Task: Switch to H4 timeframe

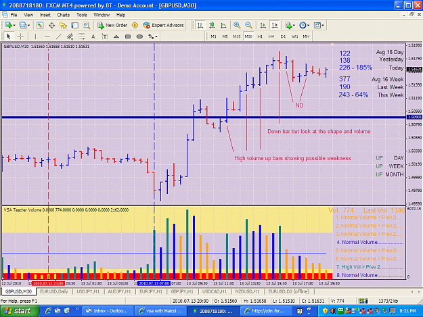Action: (x=271, y=36)
